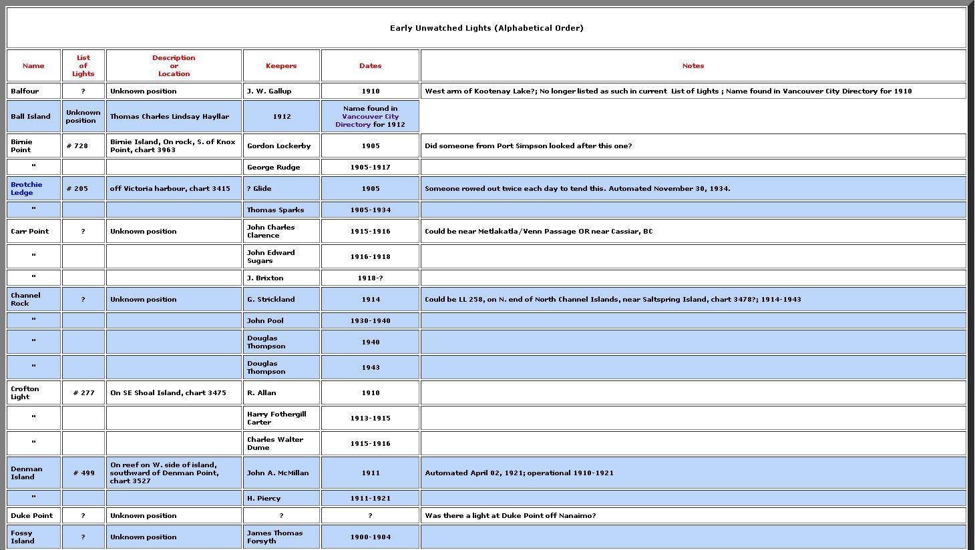Select the 'Automated April 02, 1921' note
The image size is (975, 550).
(693, 473)
